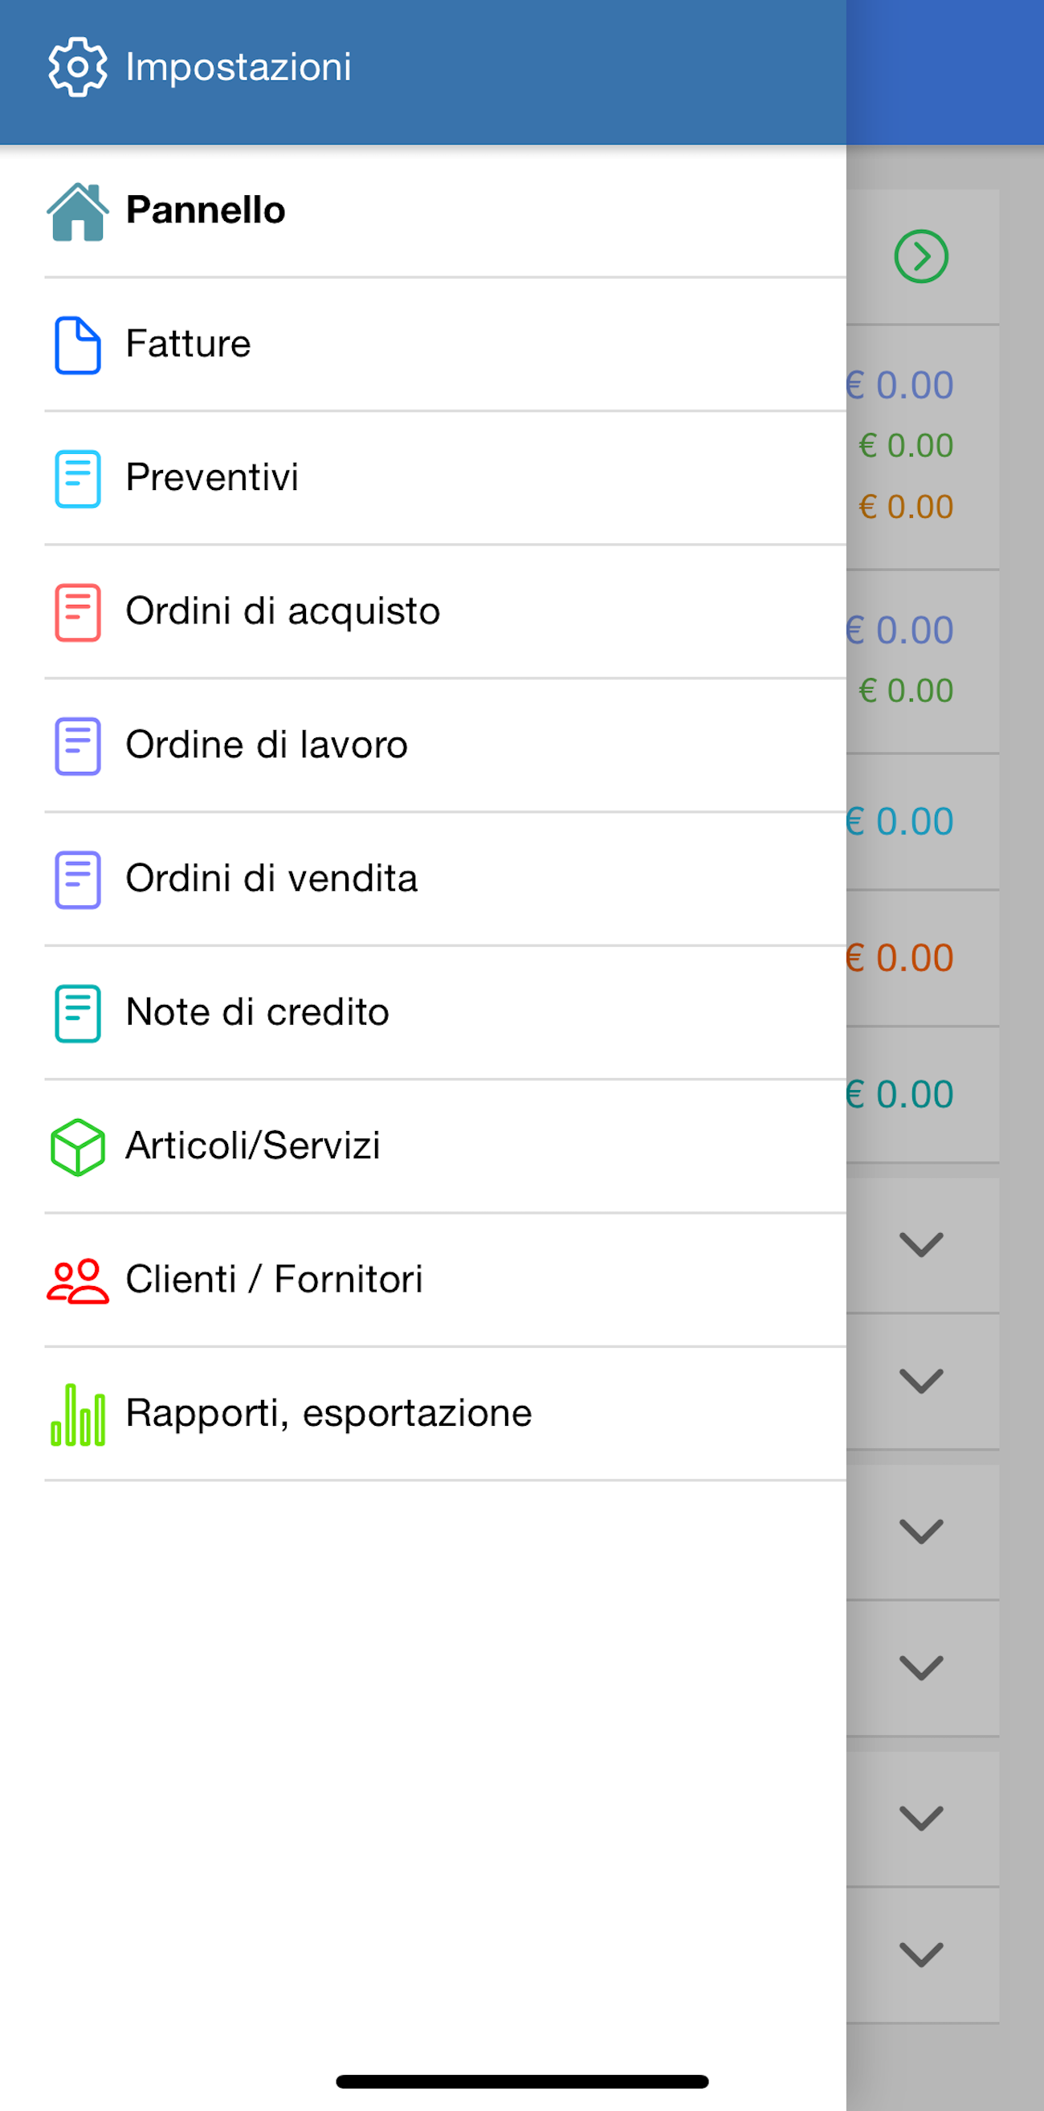Select the green Articoli/Servizi cube icon
The height and width of the screenshot is (2111, 1044).
point(77,1146)
